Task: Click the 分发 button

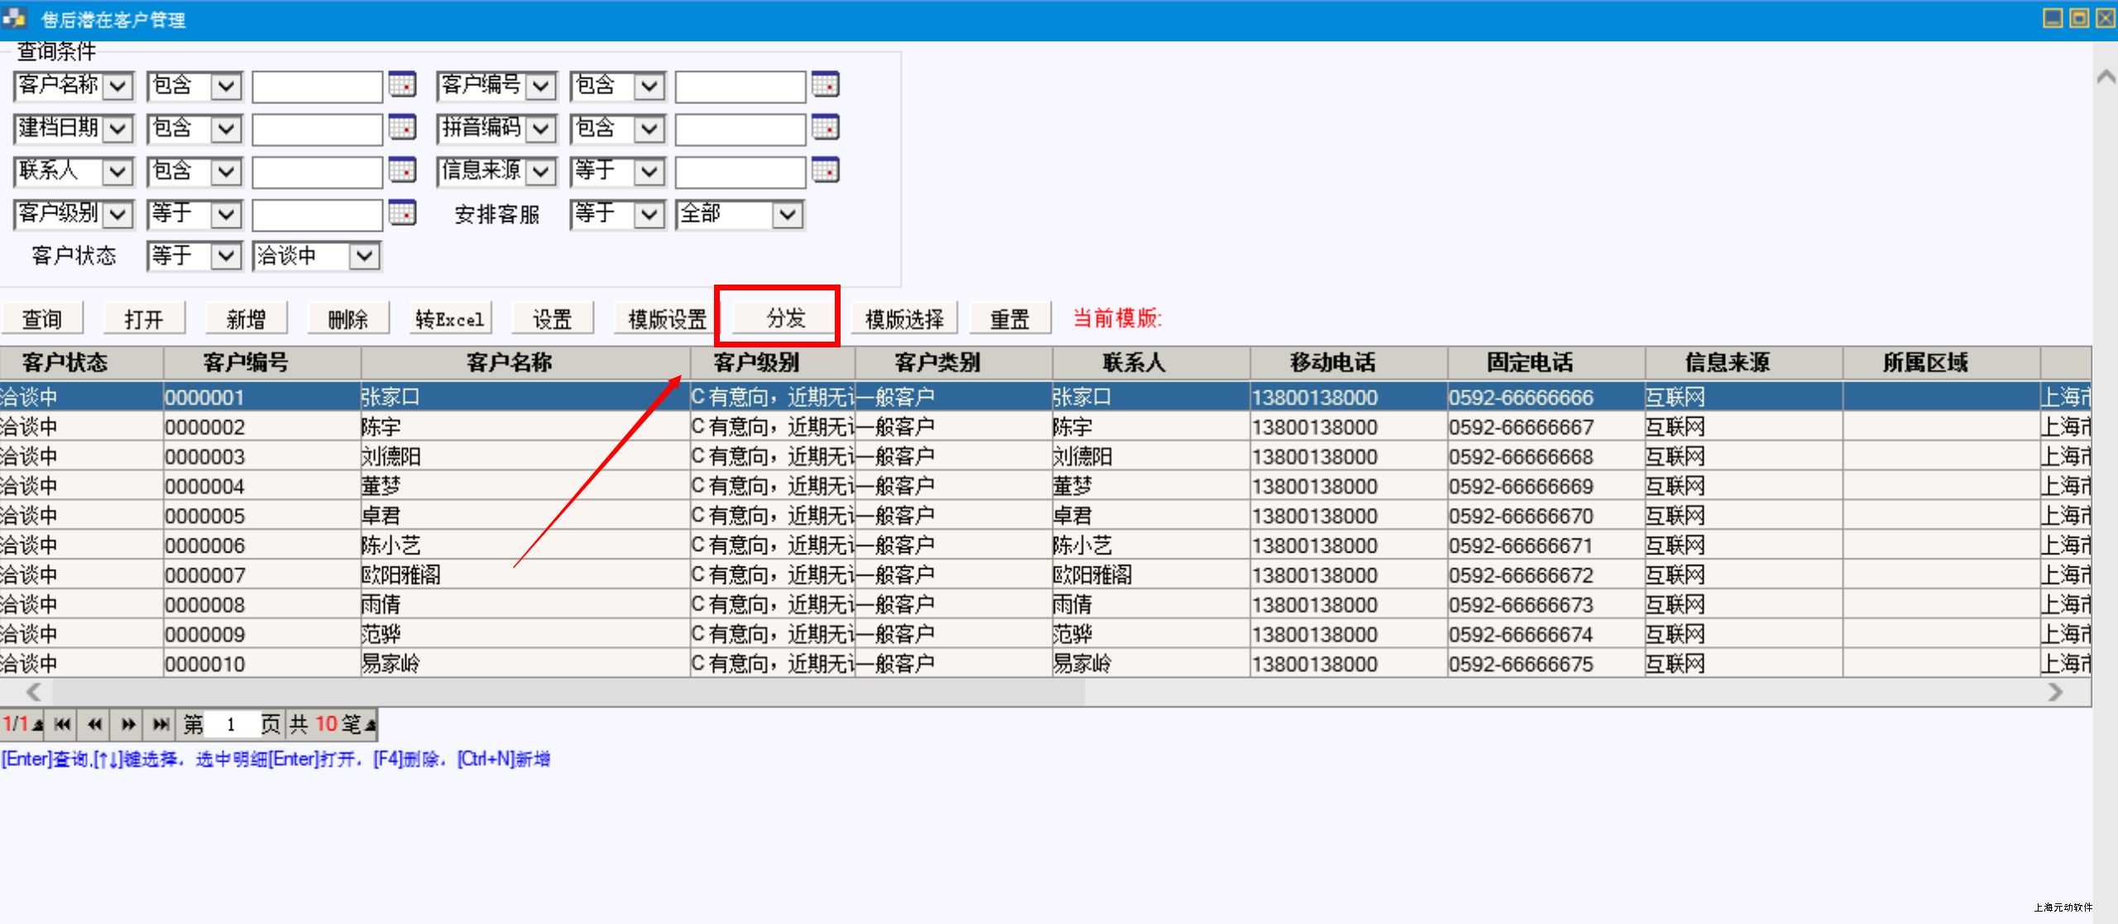Action: coord(784,318)
